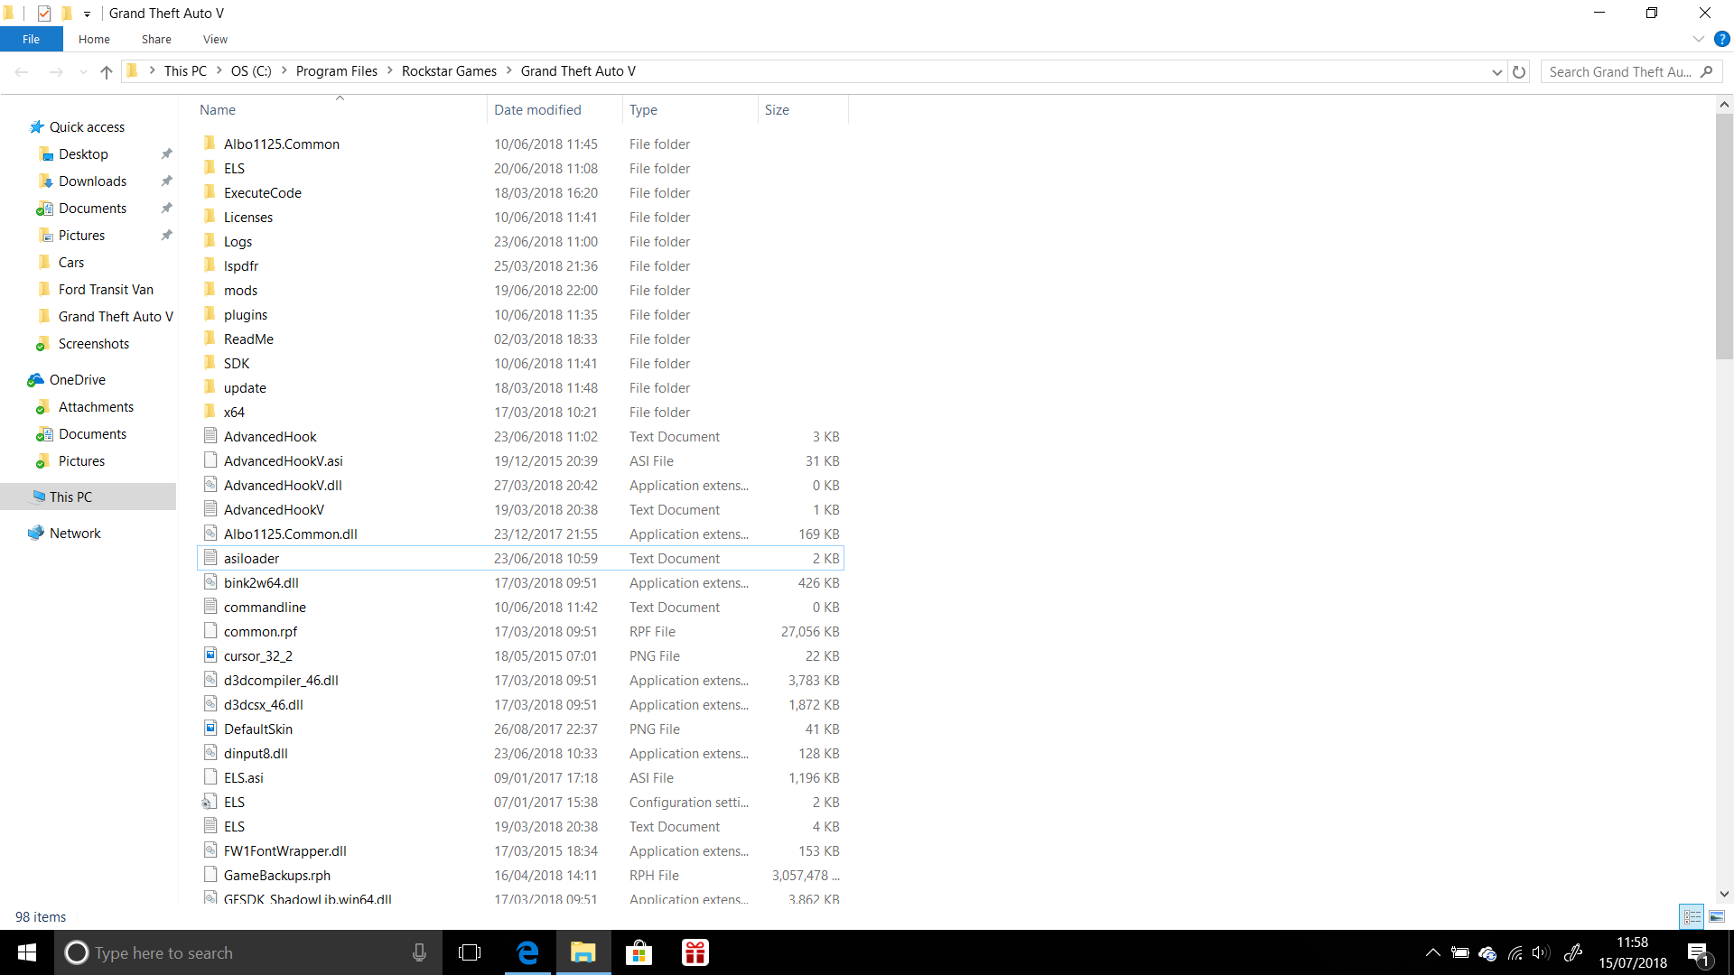Click the Properties quick access toolbar icon
The image size is (1734, 975).
[43, 14]
